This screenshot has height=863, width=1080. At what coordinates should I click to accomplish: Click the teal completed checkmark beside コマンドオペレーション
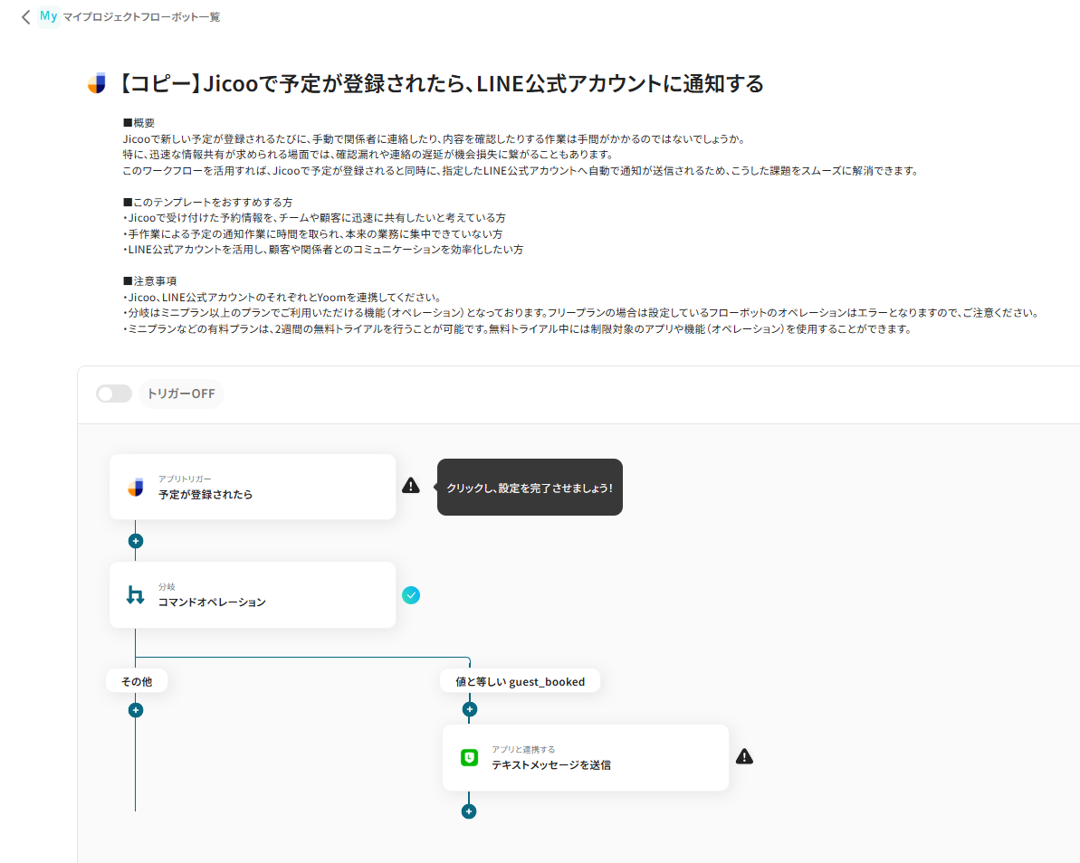point(411,595)
